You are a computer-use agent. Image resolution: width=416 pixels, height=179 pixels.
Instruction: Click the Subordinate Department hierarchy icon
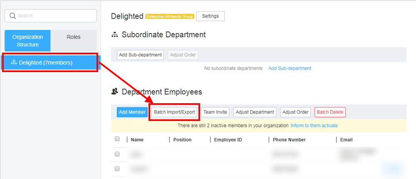pyautogui.click(x=115, y=35)
